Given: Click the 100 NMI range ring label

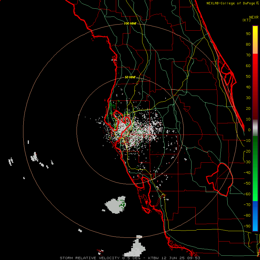Looking at the screenshot, I should [x=130, y=24].
